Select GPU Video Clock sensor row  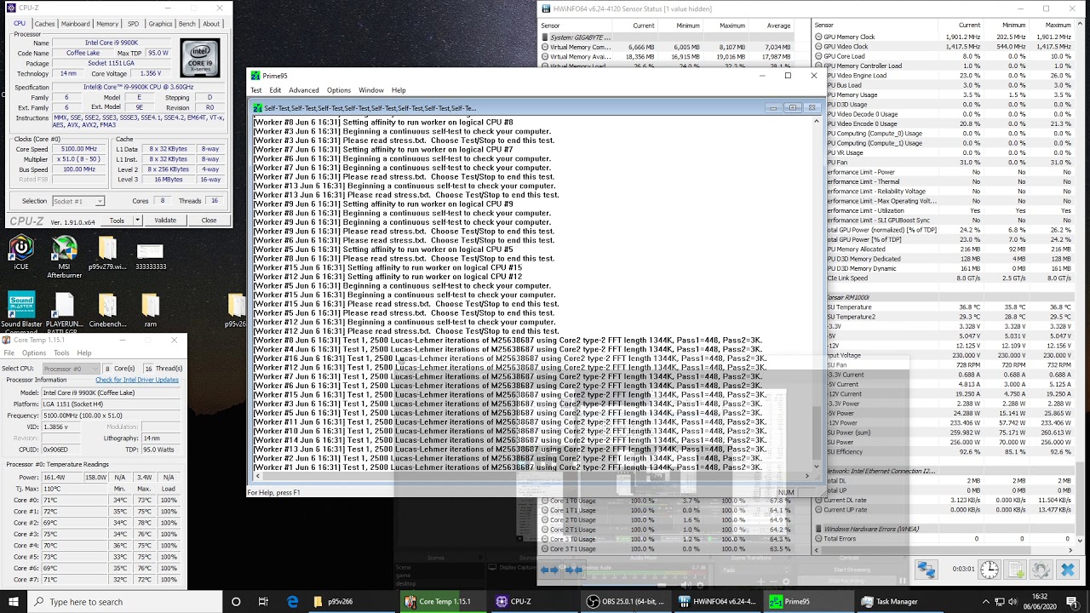point(945,47)
